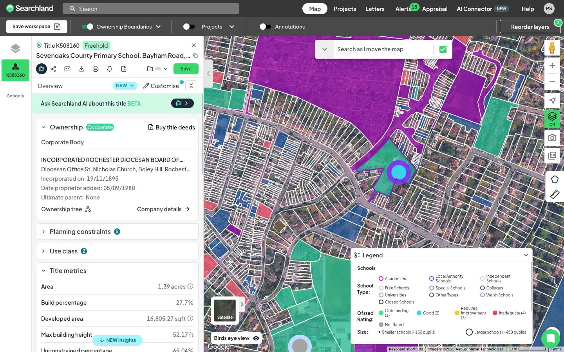This screenshot has height=352, width=564.
Task: Click the Searchland AI bot icon
Action: tap(42, 69)
